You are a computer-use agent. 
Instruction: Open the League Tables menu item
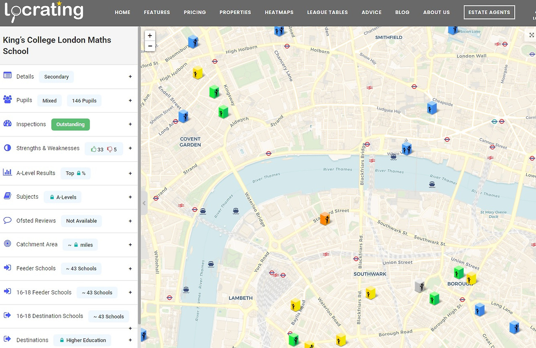pyautogui.click(x=327, y=12)
